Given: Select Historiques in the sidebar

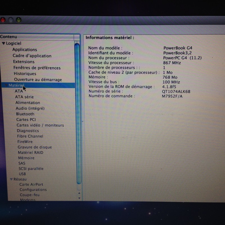Looking at the screenshot, I should tap(25, 74).
